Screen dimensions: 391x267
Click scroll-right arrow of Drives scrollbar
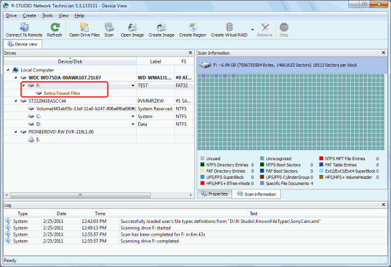pos(191,195)
